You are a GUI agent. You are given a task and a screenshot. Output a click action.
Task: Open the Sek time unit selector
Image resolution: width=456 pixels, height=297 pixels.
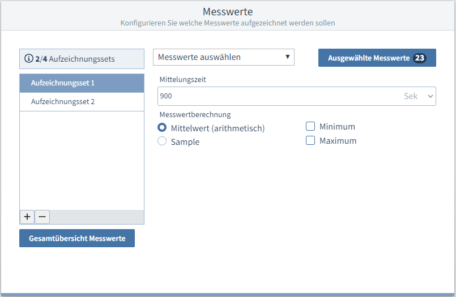(x=418, y=96)
